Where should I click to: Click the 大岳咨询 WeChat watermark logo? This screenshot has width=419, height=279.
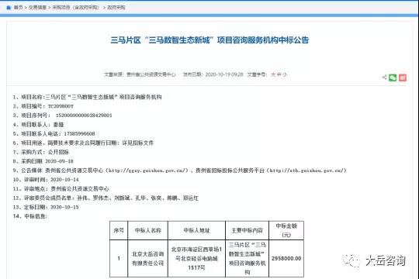tap(374, 260)
